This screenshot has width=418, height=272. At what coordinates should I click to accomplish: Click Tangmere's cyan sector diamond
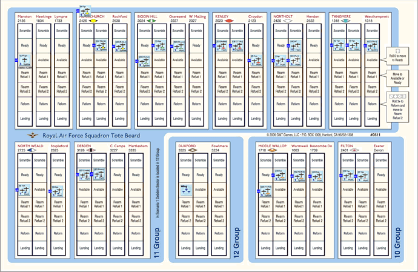(345, 21)
